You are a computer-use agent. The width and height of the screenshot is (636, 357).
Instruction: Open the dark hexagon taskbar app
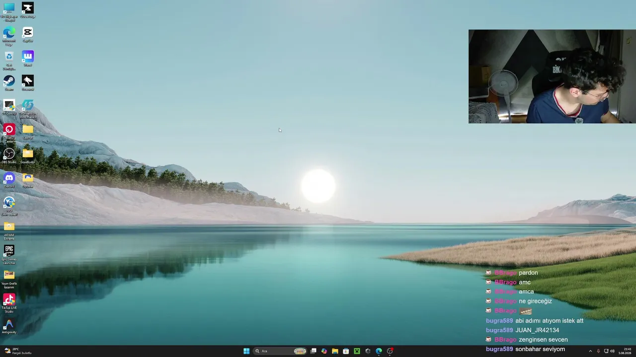368,351
